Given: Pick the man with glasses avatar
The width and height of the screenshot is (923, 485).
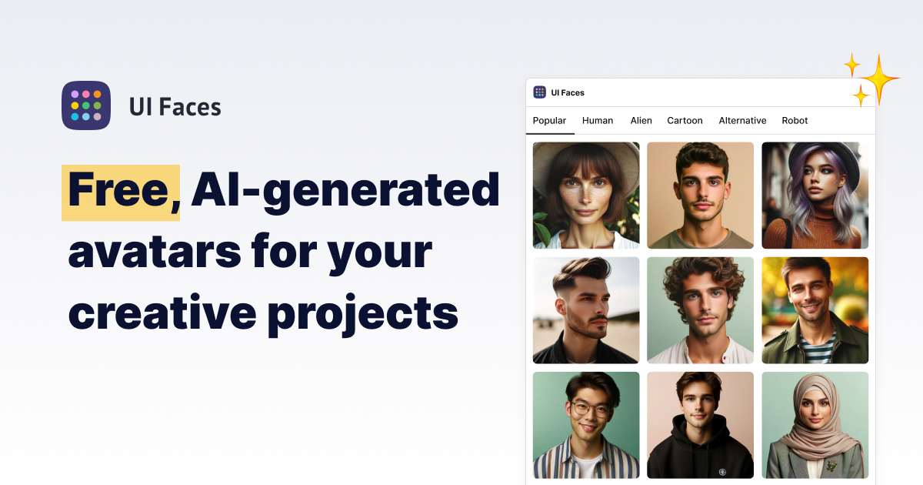Looking at the screenshot, I should [x=586, y=425].
